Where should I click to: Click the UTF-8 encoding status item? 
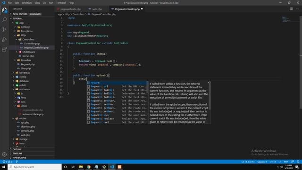272,161
